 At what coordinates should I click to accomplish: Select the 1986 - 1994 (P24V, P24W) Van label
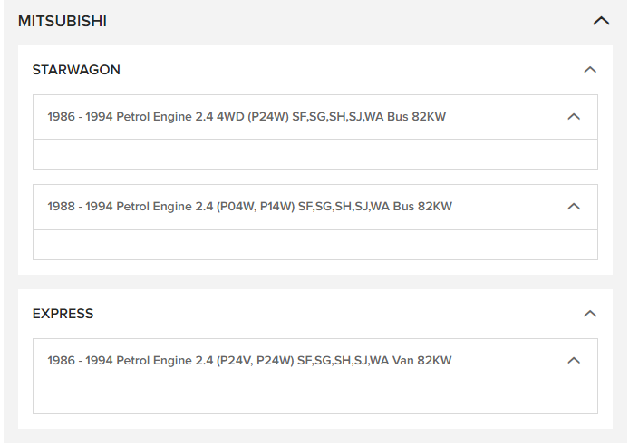(249, 361)
